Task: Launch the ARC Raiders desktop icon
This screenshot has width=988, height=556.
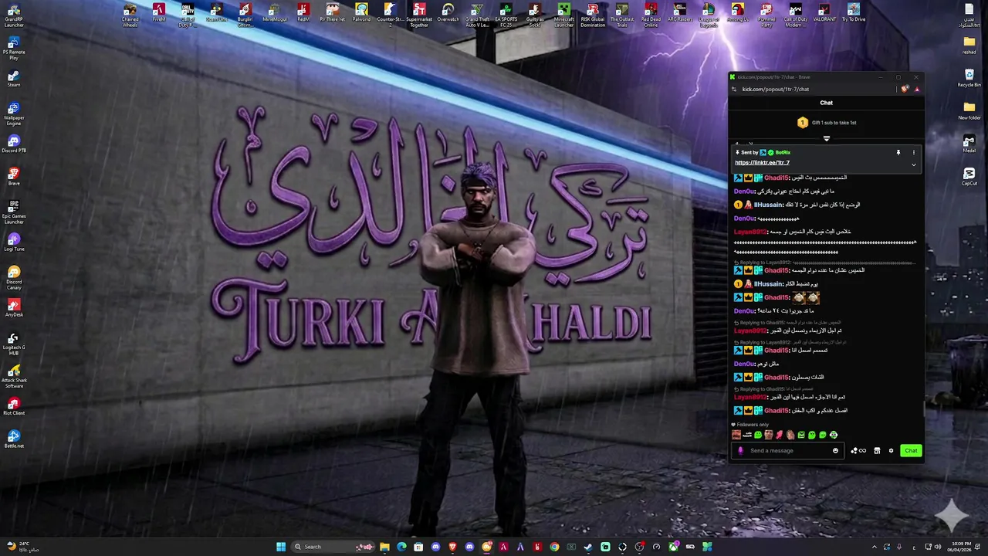Action: [x=680, y=12]
